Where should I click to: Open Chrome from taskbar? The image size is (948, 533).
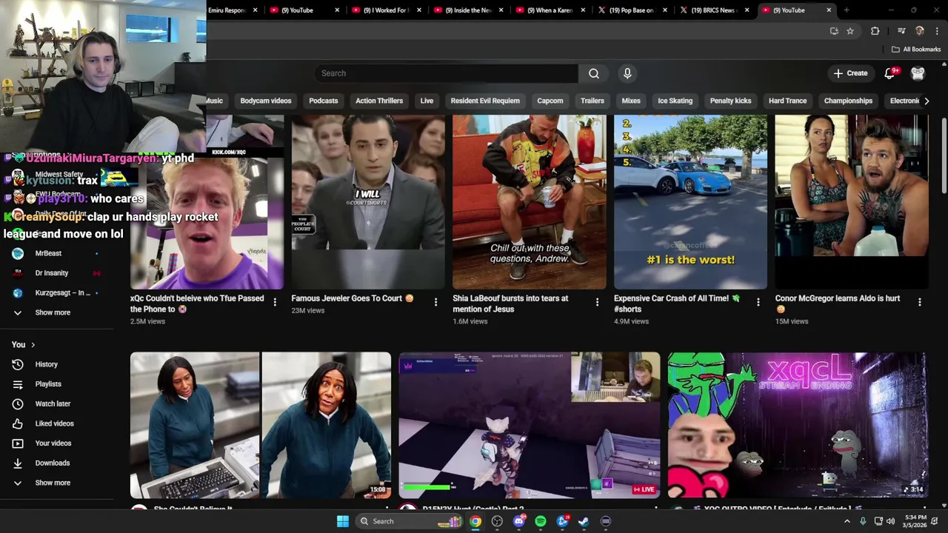[x=475, y=521]
